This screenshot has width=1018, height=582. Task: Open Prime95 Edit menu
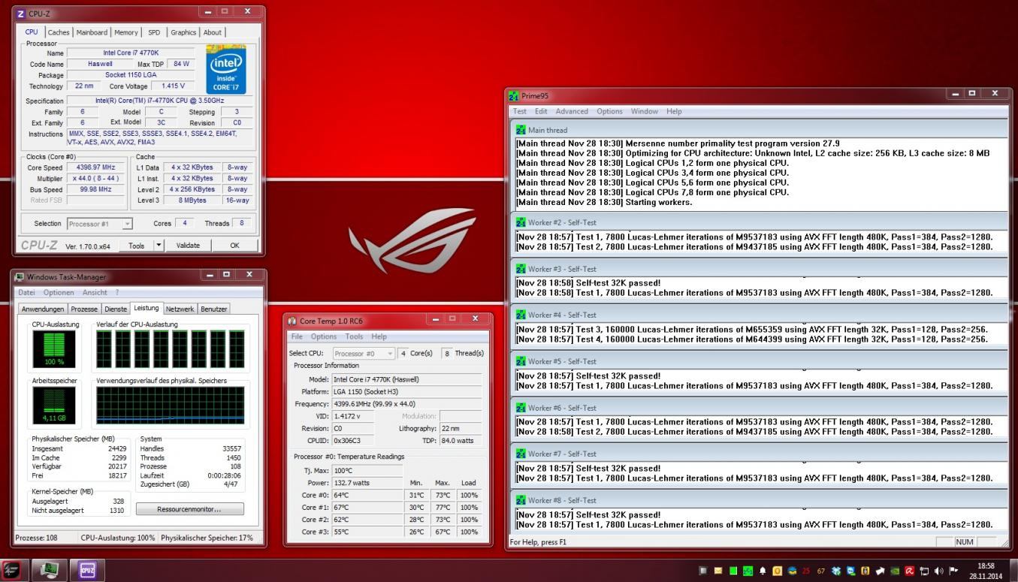(x=541, y=111)
